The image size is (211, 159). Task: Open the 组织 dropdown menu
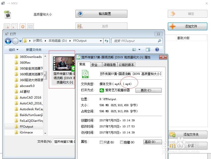point(13,50)
